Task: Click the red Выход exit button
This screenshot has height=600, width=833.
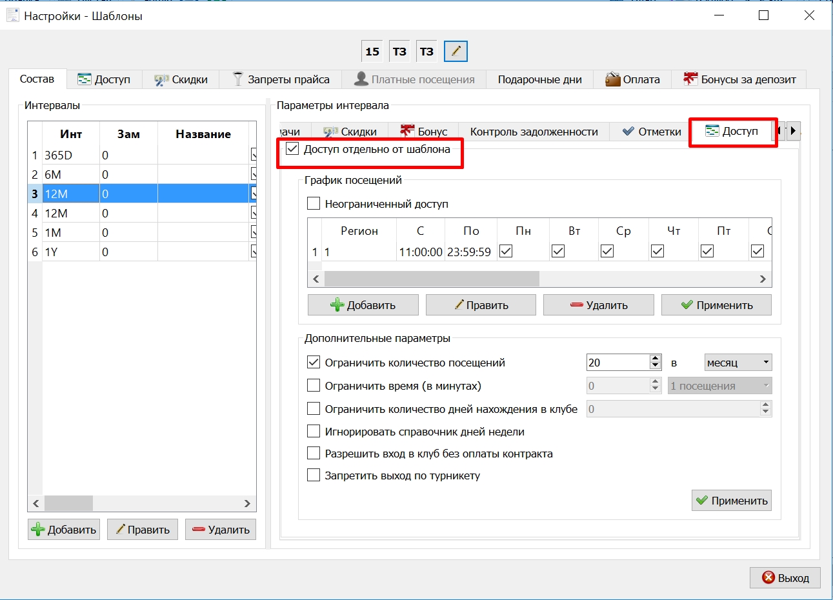Action: (785, 578)
